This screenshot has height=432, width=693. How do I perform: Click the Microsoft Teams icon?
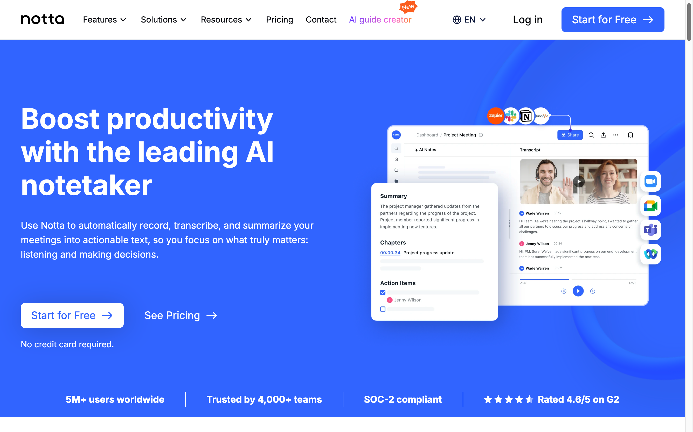pyautogui.click(x=652, y=230)
